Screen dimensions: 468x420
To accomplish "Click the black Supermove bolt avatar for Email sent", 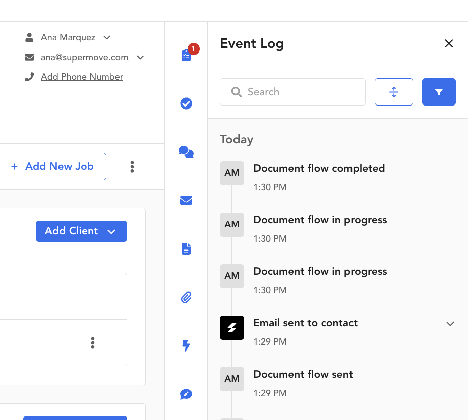I will [x=232, y=328].
